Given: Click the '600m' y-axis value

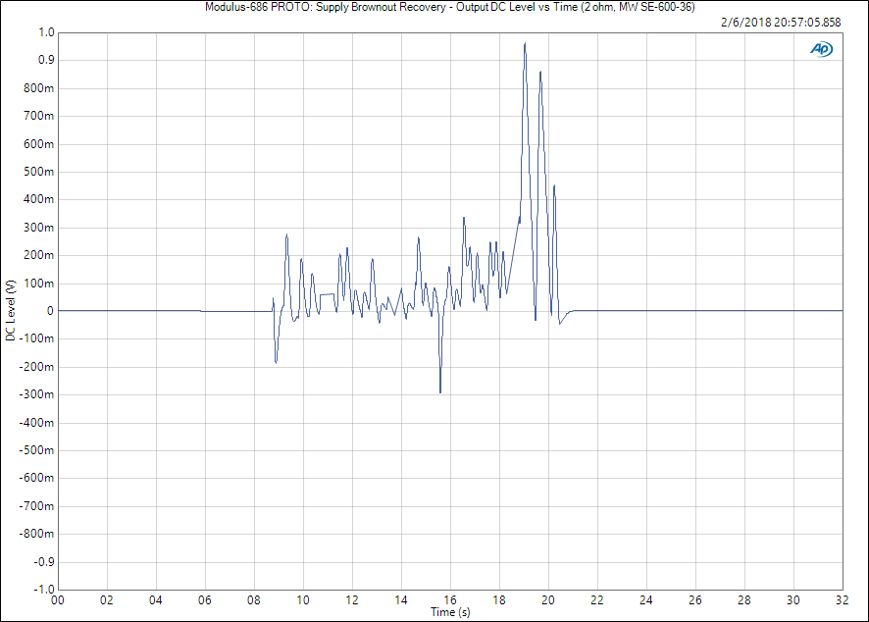Looking at the screenshot, I should point(39,144).
